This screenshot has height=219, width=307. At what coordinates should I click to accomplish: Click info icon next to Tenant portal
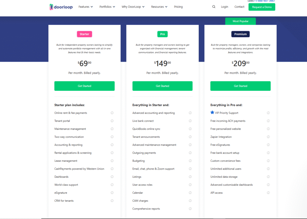point(112,121)
